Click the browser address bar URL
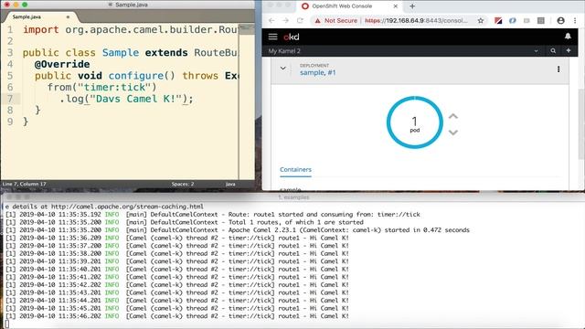The height and width of the screenshot is (329, 585). pyautogui.click(x=416, y=20)
